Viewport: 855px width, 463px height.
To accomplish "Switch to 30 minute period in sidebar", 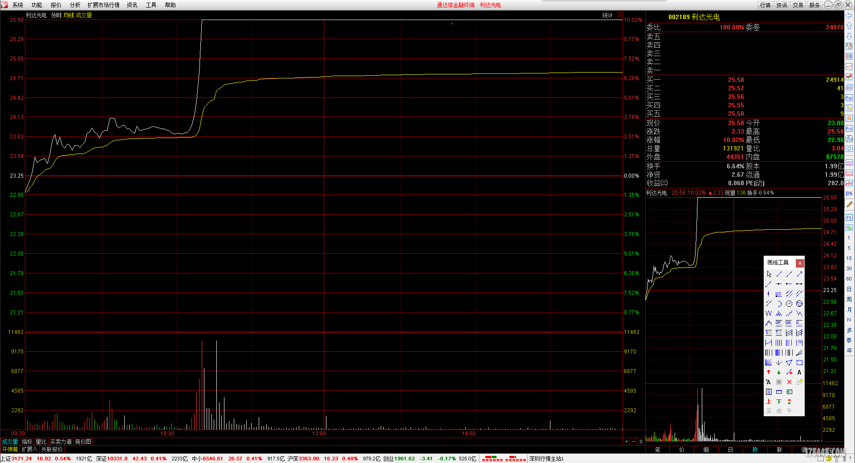I will 849,268.
